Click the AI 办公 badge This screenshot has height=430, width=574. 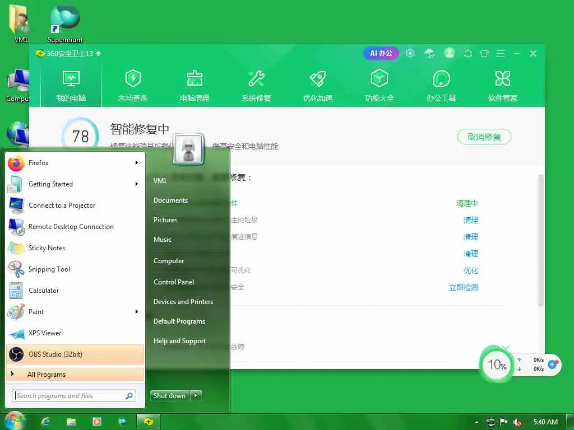click(x=381, y=53)
